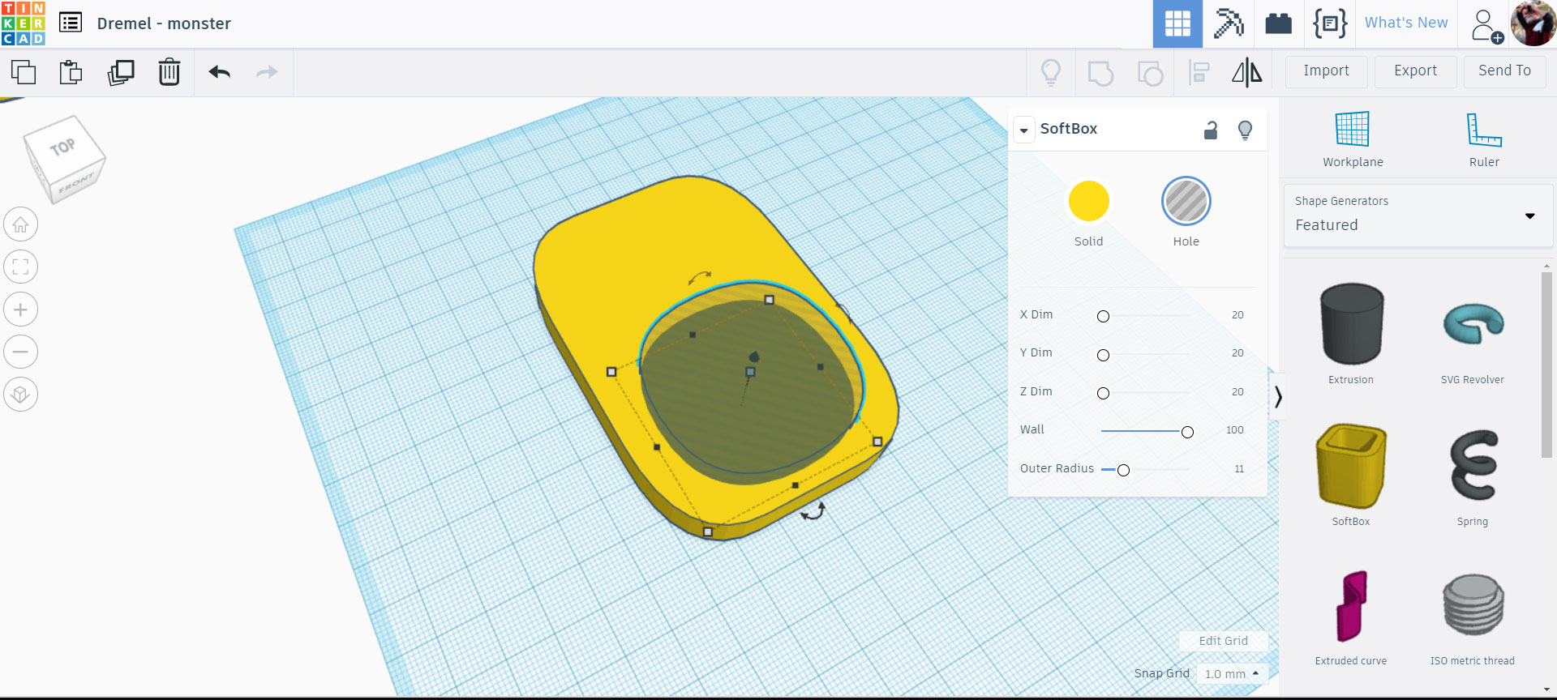Invite a collaborator to the design

click(1486, 25)
